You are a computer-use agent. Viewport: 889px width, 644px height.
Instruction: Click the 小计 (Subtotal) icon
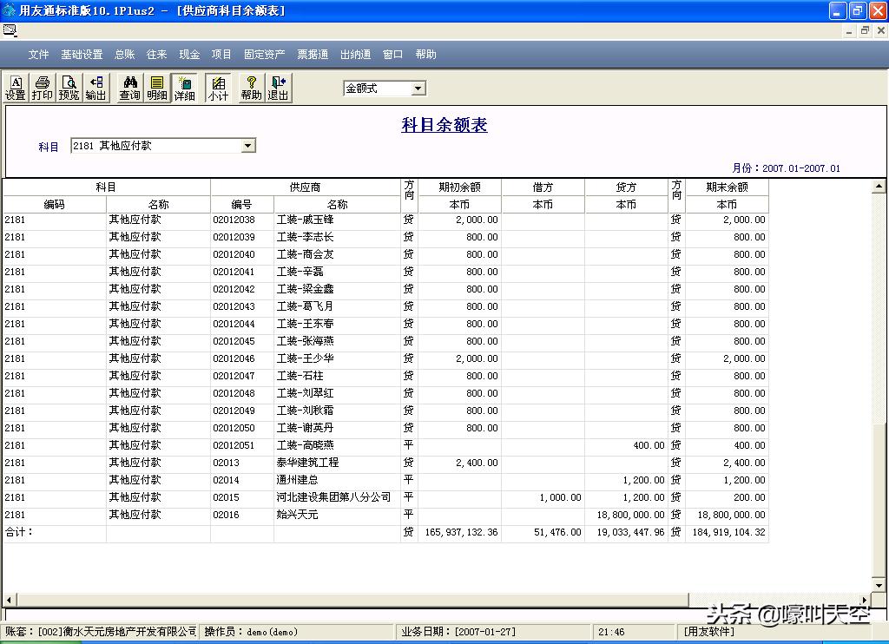click(217, 87)
